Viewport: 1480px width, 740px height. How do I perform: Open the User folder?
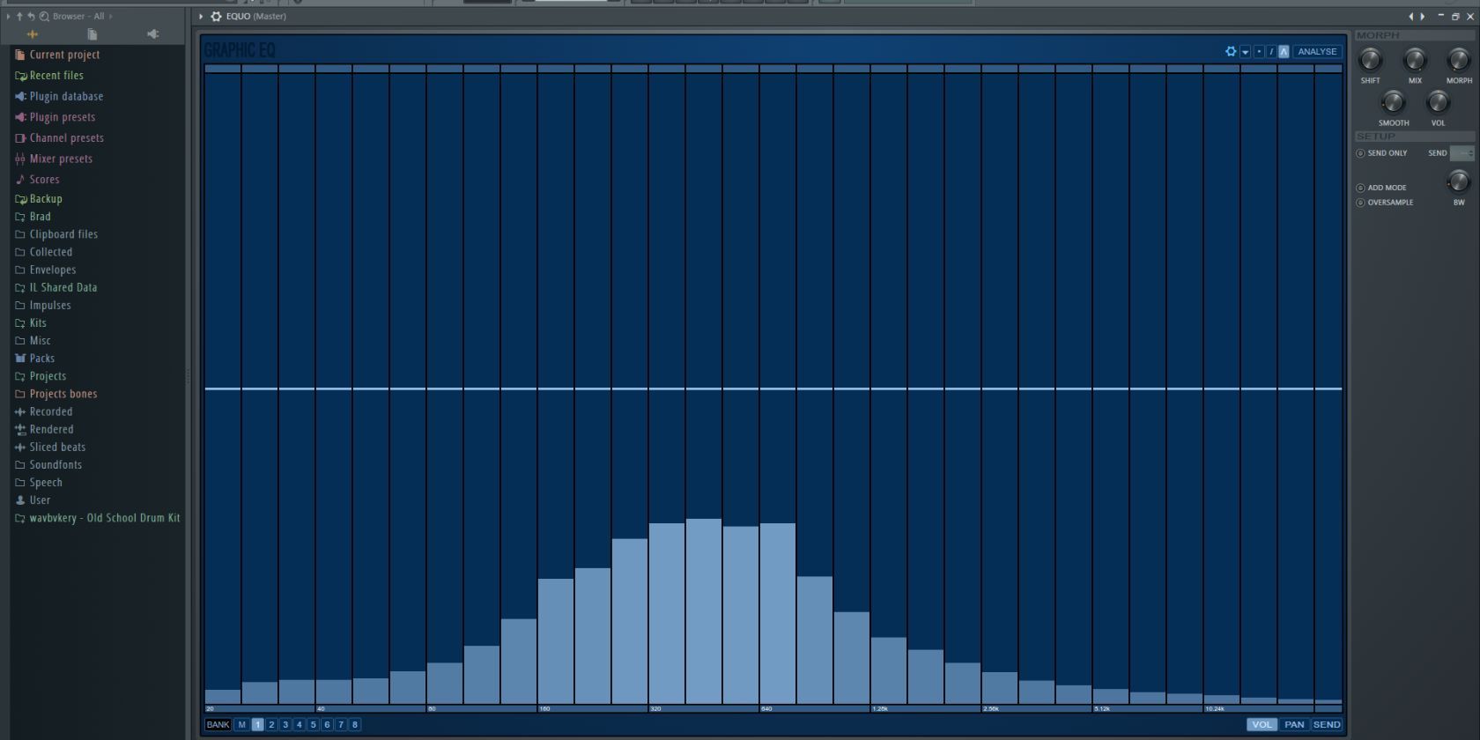coord(33,500)
